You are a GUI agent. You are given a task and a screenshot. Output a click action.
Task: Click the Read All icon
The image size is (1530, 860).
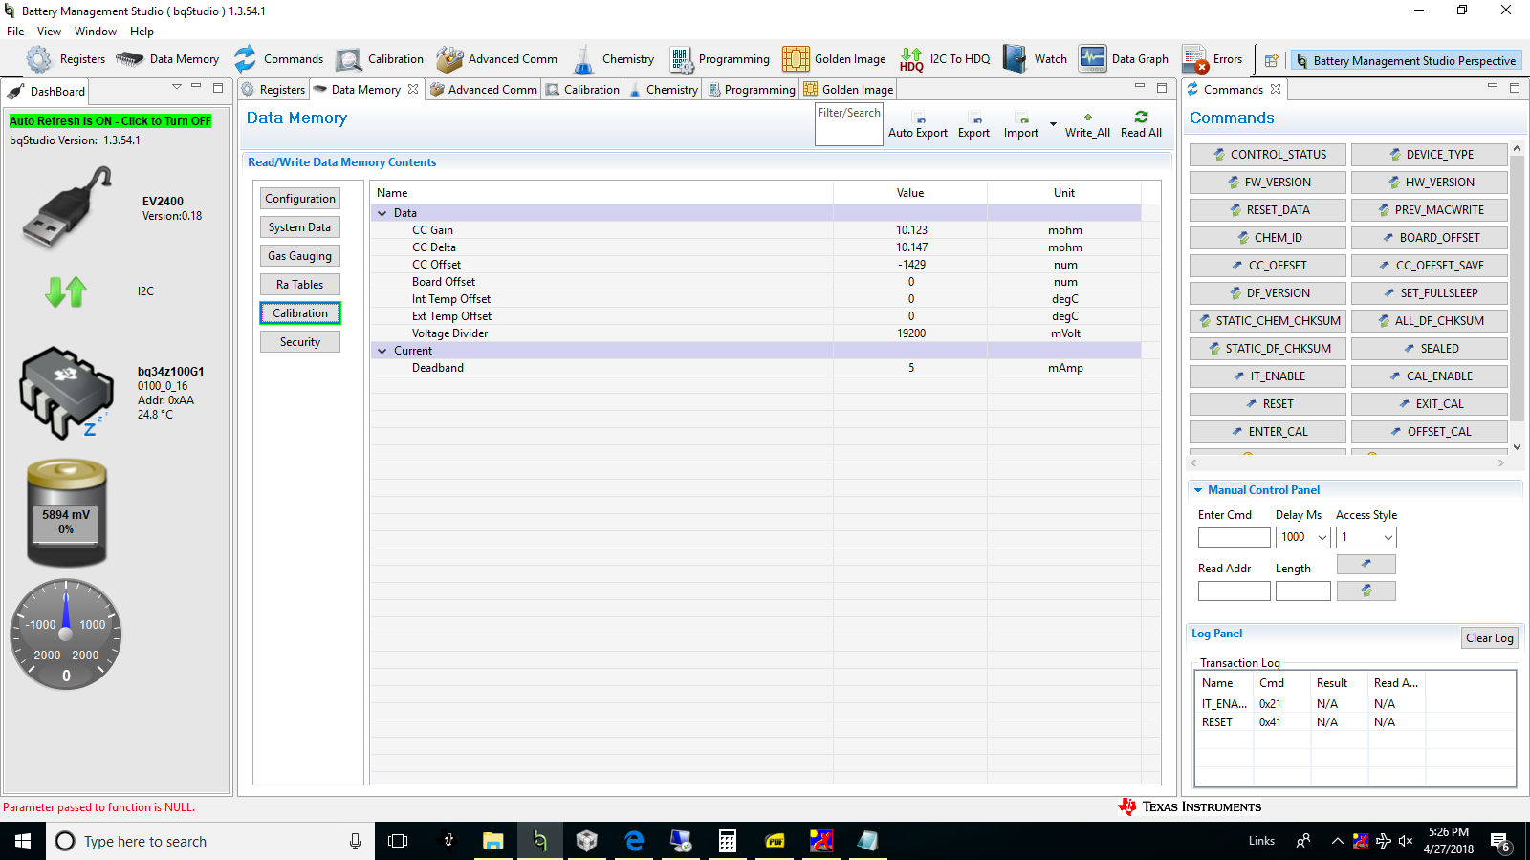pyautogui.click(x=1141, y=117)
